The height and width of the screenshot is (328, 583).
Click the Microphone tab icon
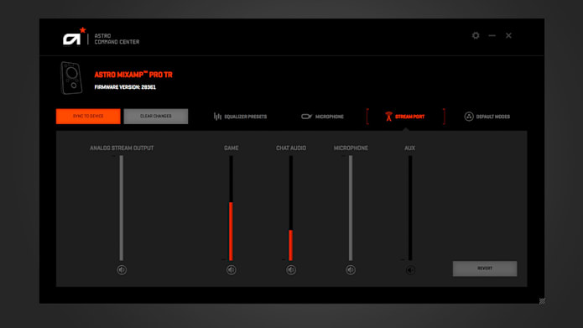pos(306,117)
